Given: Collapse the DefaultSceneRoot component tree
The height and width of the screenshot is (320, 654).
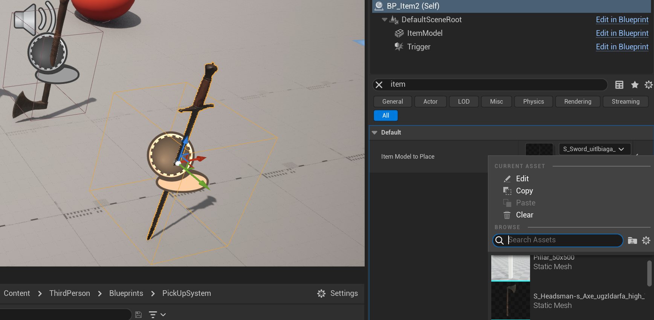Looking at the screenshot, I should click(384, 20).
